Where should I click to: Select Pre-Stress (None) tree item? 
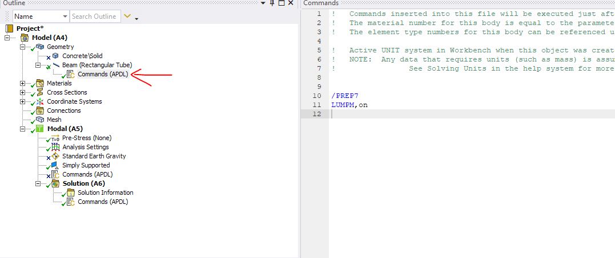click(87, 138)
